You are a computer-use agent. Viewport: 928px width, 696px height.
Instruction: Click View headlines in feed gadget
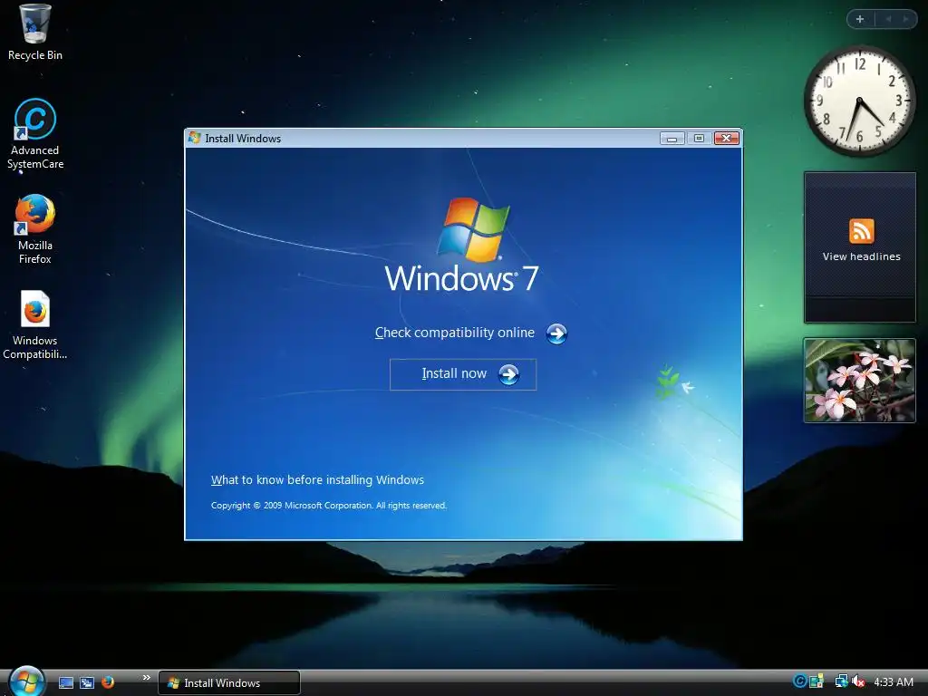[x=861, y=256]
